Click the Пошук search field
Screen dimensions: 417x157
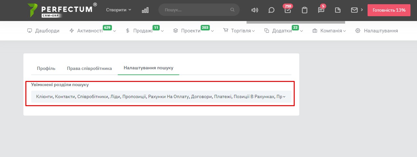coord(197,10)
